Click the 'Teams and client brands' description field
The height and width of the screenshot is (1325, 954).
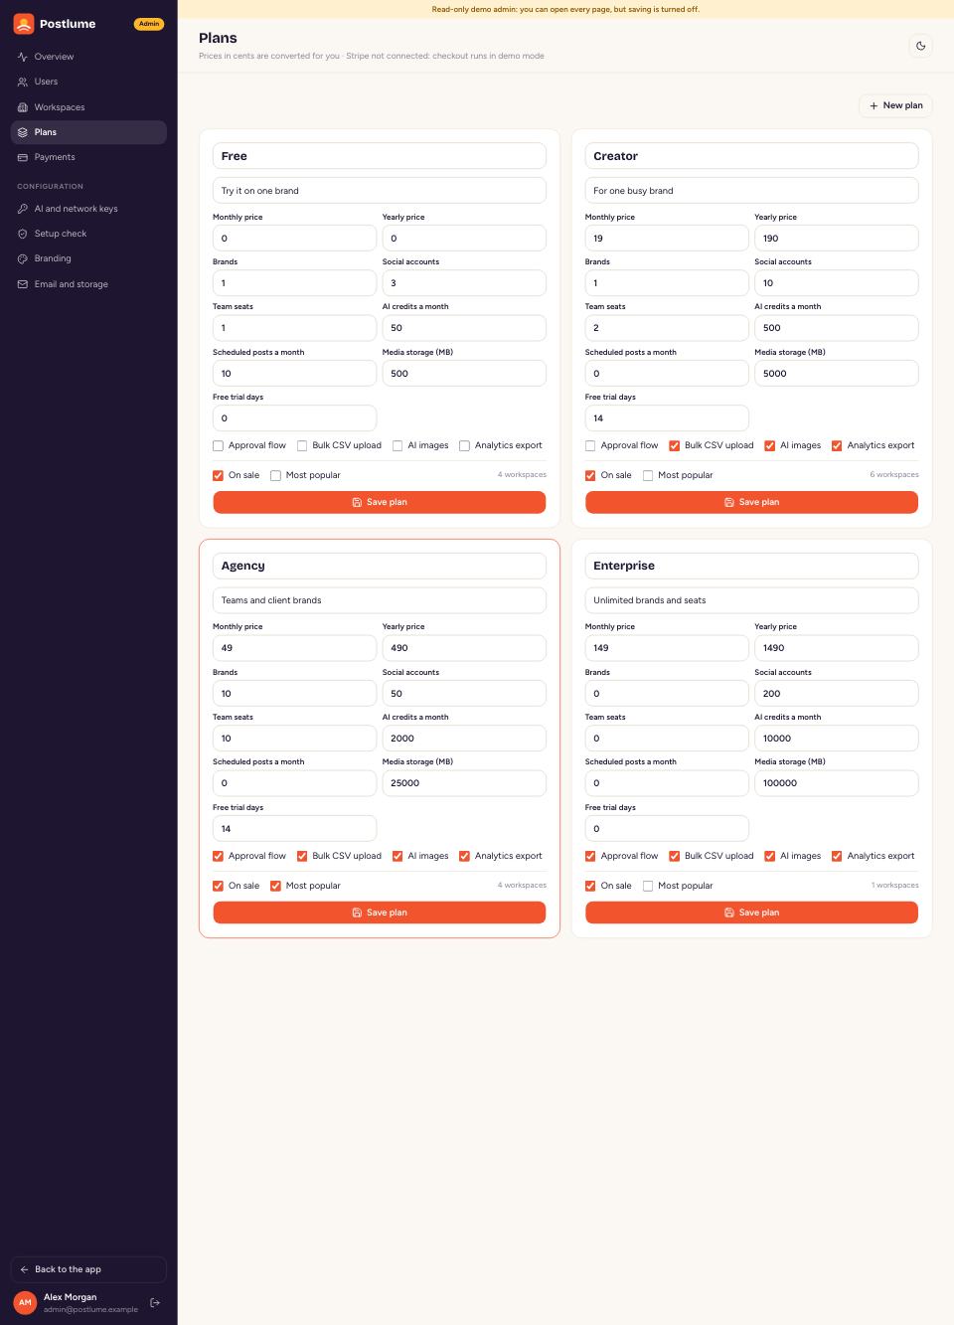[x=380, y=600]
